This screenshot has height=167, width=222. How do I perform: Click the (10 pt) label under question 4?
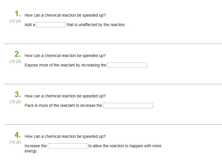pyautogui.click(x=15, y=142)
